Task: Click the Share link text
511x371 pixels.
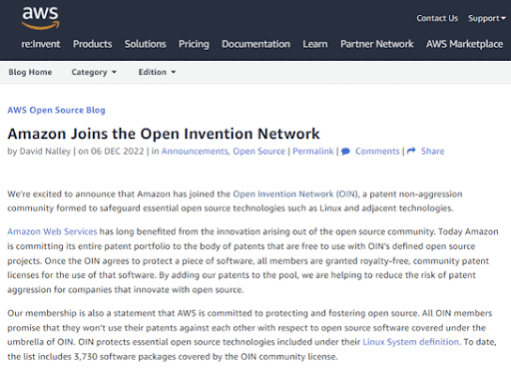Action: point(432,152)
